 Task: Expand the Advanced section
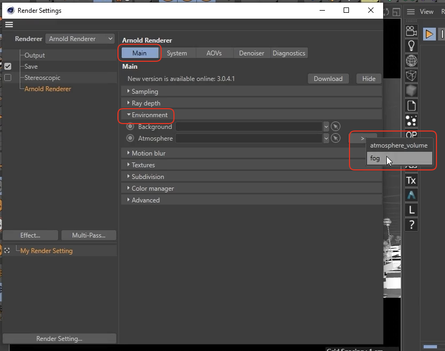(251, 200)
